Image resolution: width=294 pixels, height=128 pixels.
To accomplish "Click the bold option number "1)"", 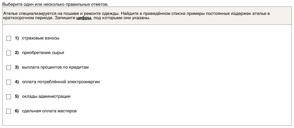I will click(x=17, y=38).
